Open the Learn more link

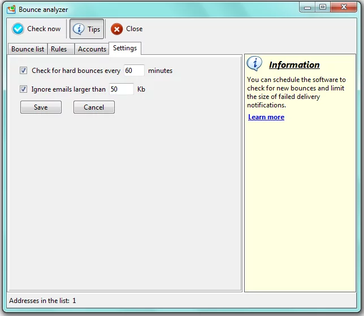[266, 117]
